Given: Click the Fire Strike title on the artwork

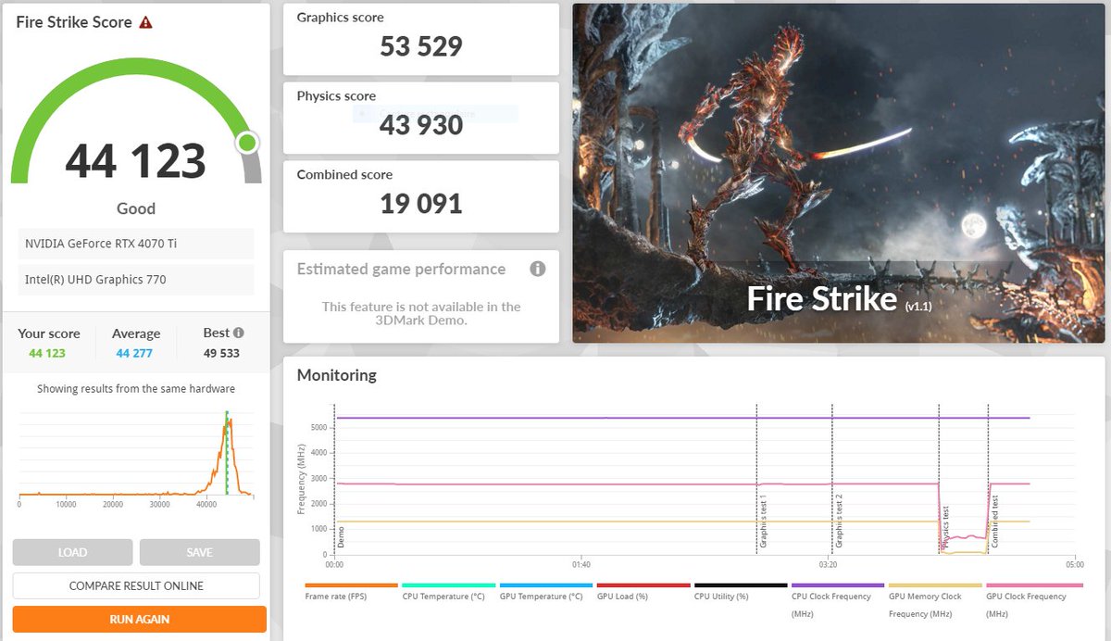Looking at the screenshot, I should click(x=822, y=298).
